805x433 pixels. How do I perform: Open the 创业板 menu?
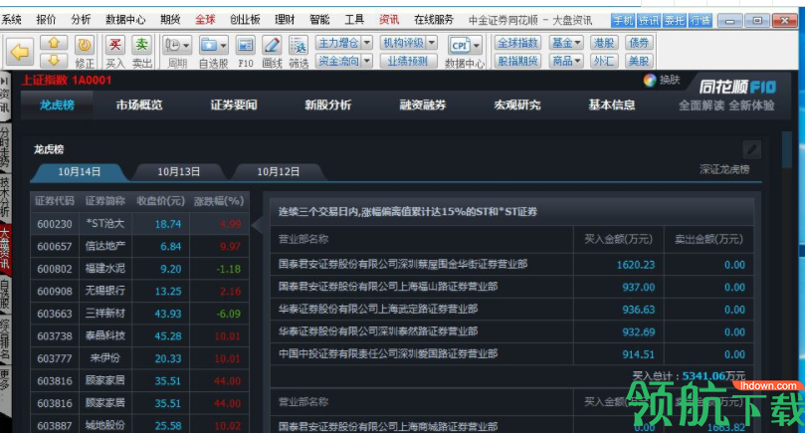[x=245, y=20]
